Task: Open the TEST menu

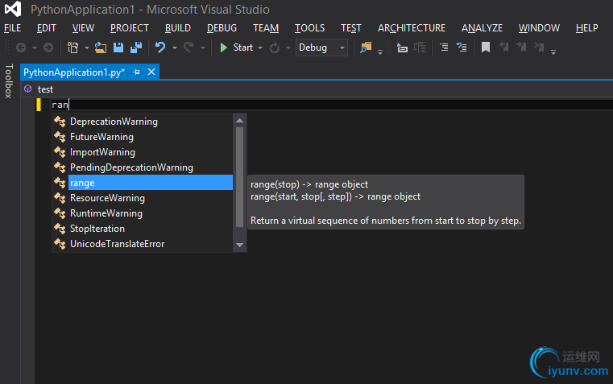Action: (351, 28)
